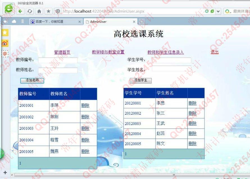This screenshot has width=250, height=179.
Task: Close the 百度一下 tab
Action: [x=79, y=22]
